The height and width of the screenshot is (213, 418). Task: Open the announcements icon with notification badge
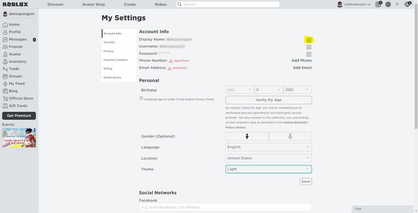378,4
